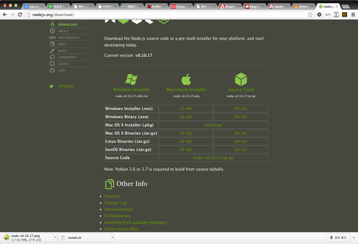Download Universal Mac OS X Installer

point(214,125)
